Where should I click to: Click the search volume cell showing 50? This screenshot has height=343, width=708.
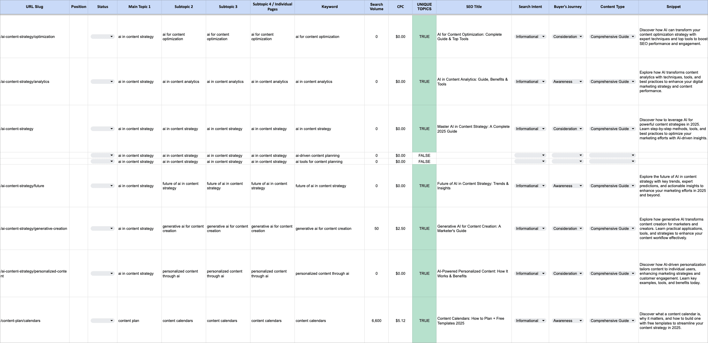point(376,229)
